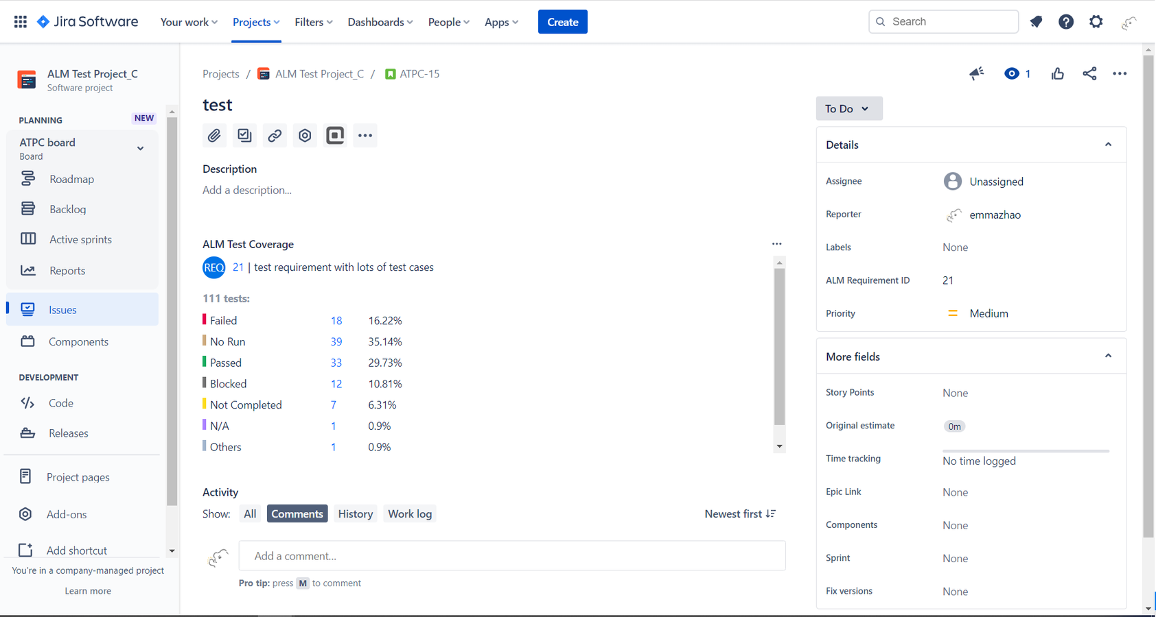The height and width of the screenshot is (617, 1156).
Task: Open the notifications icon
Action: pos(1036,22)
